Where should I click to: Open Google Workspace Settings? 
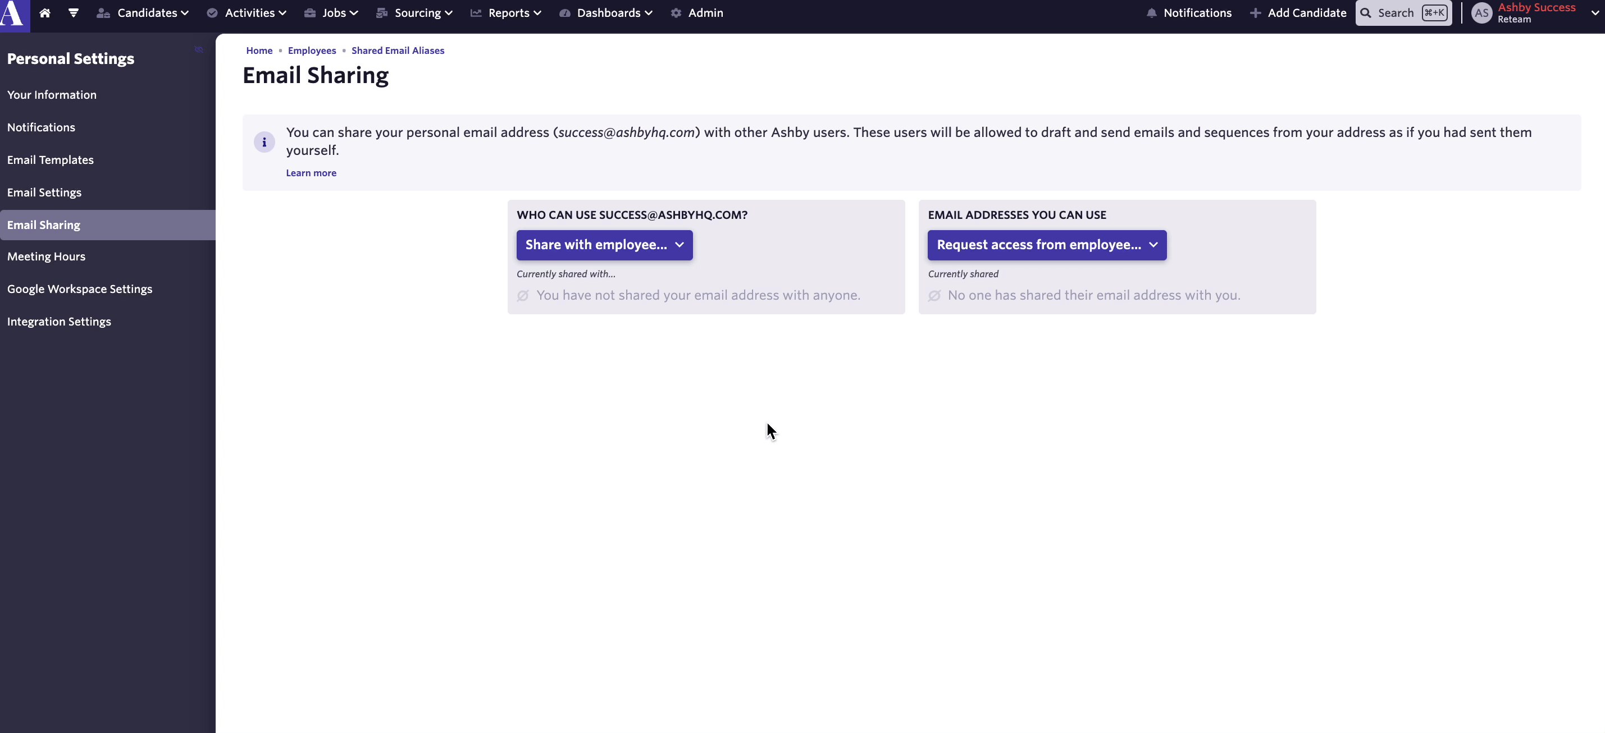(x=80, y=289)
